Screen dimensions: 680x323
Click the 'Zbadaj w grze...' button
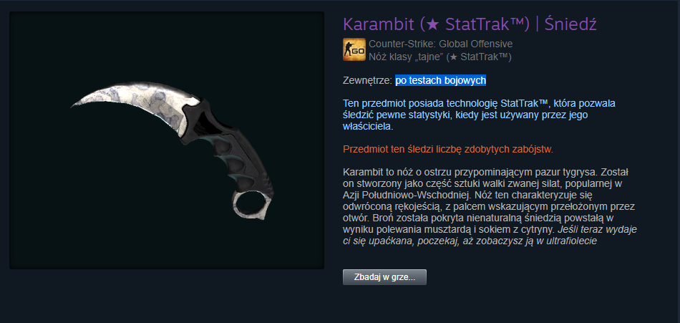[x=384, y=277]
